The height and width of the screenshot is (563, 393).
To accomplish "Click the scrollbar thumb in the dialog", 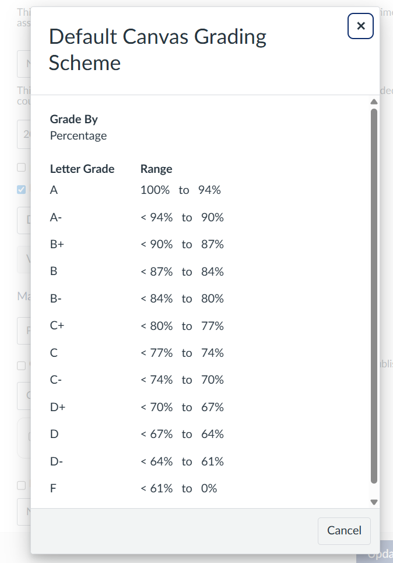I will point(374,298).
